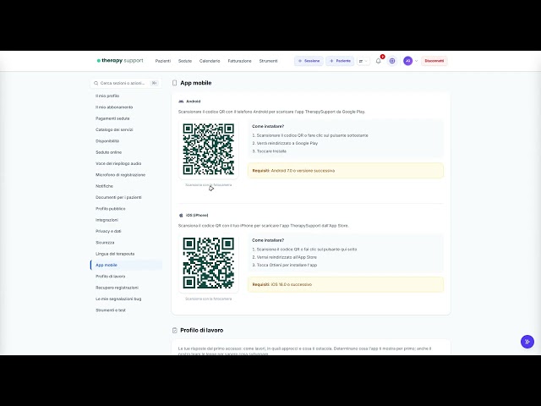This screenshot has height=406, width=541.
Task: Click the Disconnetti button
Action: click(434, 61)
